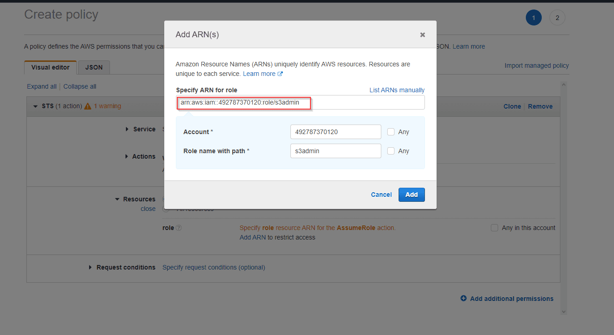The image size is (614, 335).
Task: Click the role help question mark icon
Action: click(x=179, y=228)
